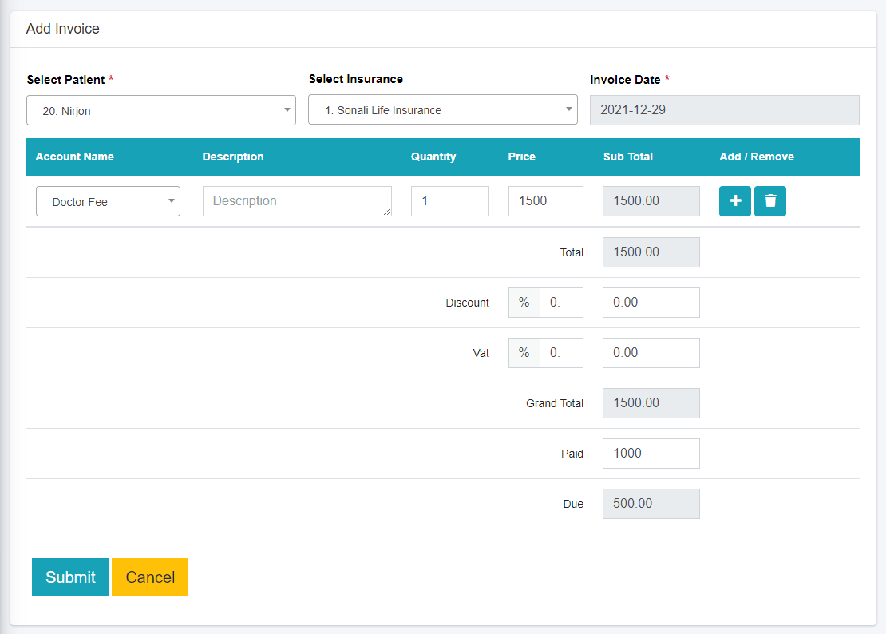Screen dimensions: 886x634
Task: Click the Vat amount field
Action: [x=651, y=353]
